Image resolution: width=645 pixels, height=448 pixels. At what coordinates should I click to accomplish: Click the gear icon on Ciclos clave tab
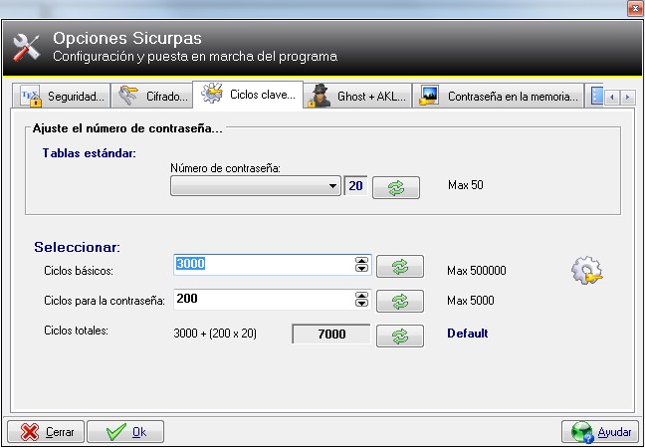coord(212,93)
